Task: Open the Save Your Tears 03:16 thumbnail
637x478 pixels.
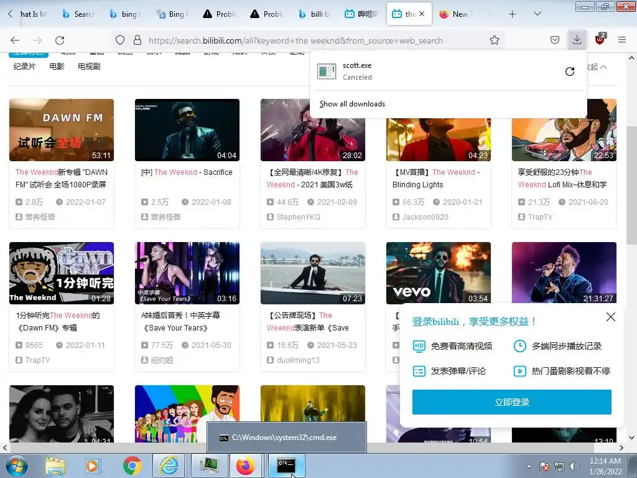Action: click(x=187, y=273)
